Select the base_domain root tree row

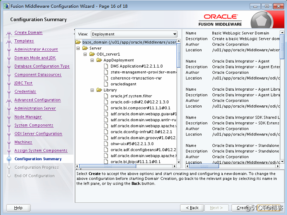point(129,42)
